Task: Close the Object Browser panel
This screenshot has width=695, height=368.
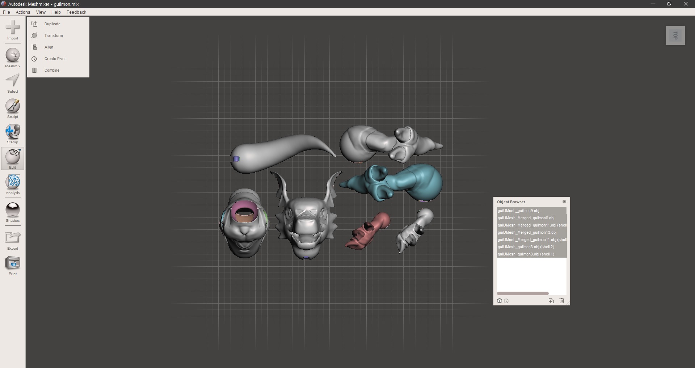Action: tap(564, 202)
